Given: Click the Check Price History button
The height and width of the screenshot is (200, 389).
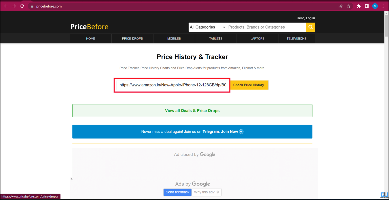Looking at the screenshot, I should coord(249,85).
